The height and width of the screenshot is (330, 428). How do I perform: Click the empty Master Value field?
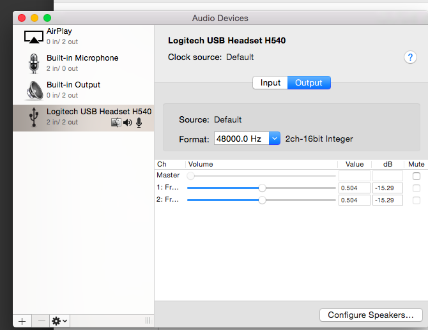(355, 176)
